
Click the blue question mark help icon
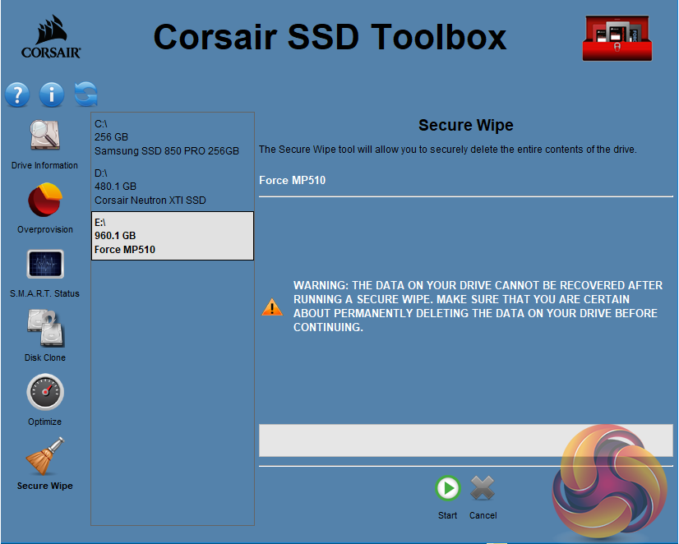17,95
